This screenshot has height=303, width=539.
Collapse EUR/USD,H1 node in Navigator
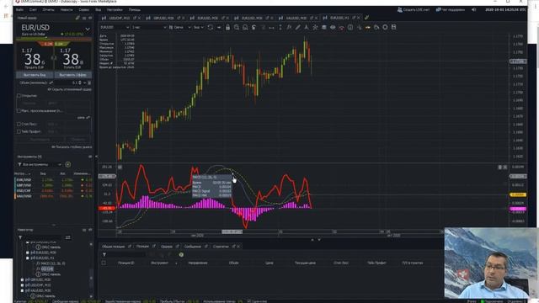[28, 258]
